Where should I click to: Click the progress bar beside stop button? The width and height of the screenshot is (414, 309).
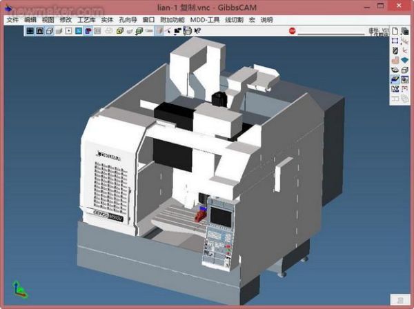(x=331, y=34)
